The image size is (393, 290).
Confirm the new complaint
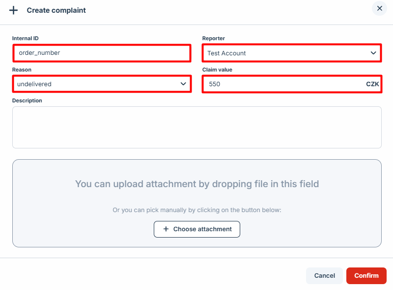(x=366, y=276)
